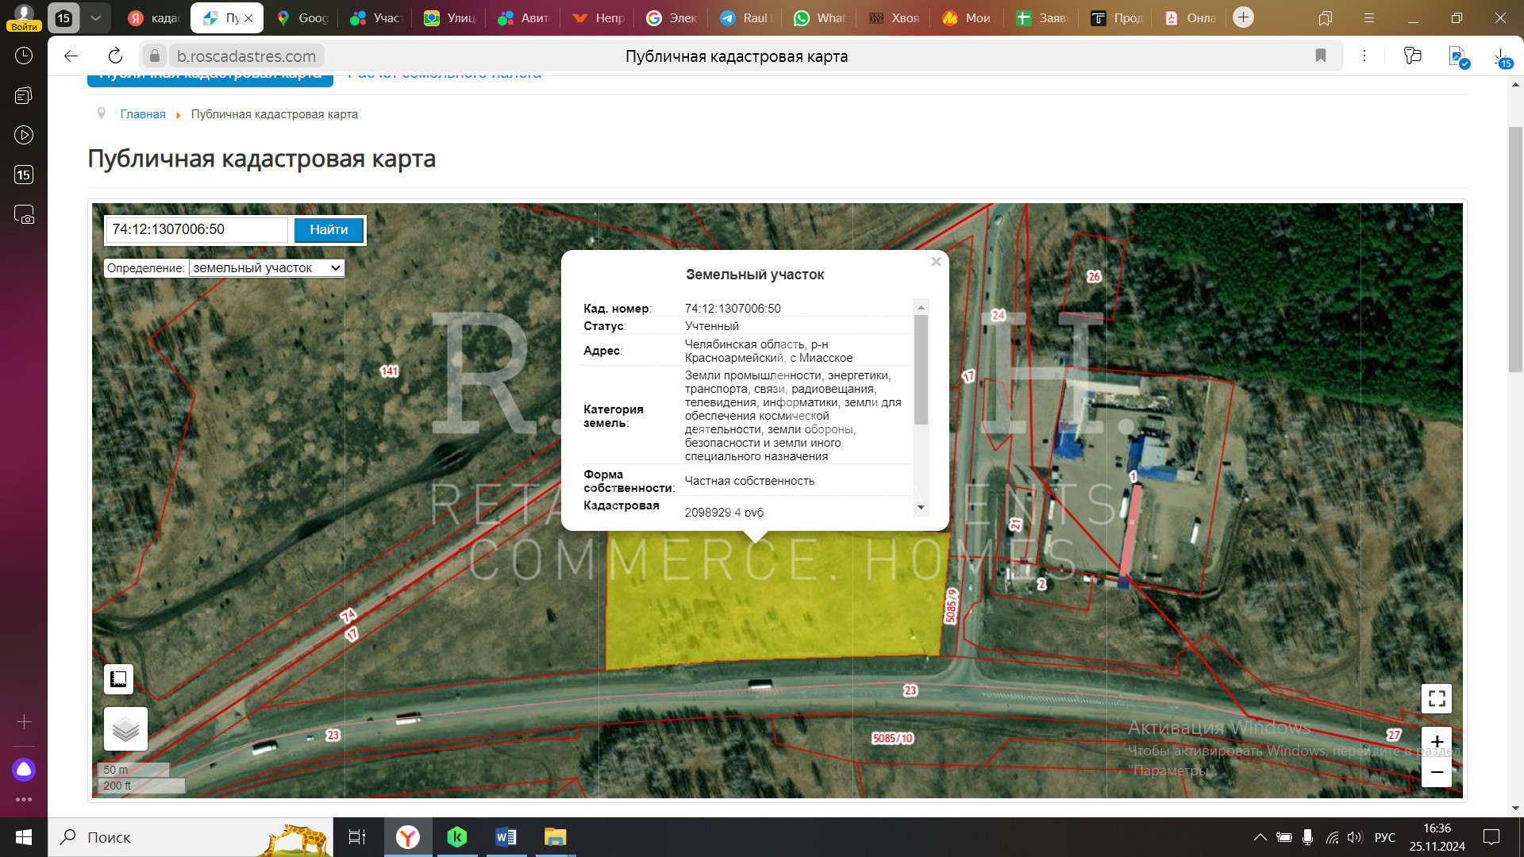Image resolution: width=1524 pixels, height=857 pixels.
Task: Click the popup scrollbar thumb
Action: tap(921, 370)
